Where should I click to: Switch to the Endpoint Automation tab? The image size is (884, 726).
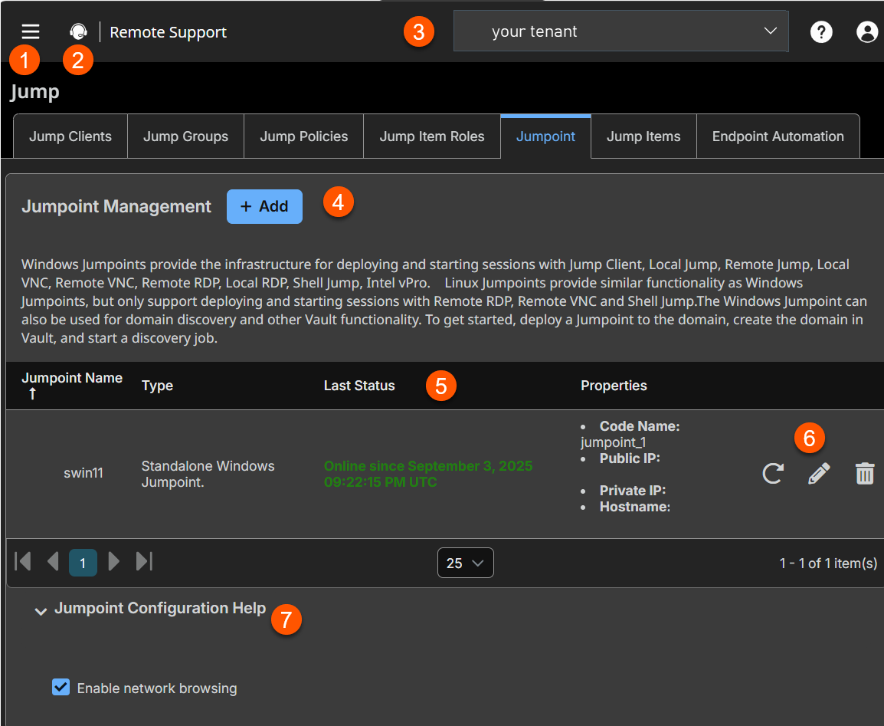click(x=778, y=136)
